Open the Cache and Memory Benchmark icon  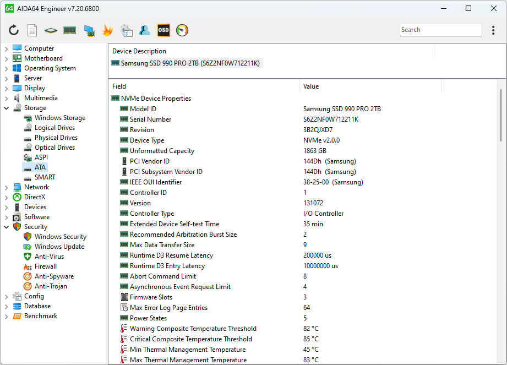tap(69, 30)
